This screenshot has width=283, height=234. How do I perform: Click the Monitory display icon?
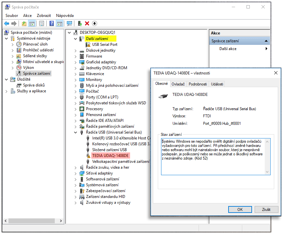pos(82,80)
